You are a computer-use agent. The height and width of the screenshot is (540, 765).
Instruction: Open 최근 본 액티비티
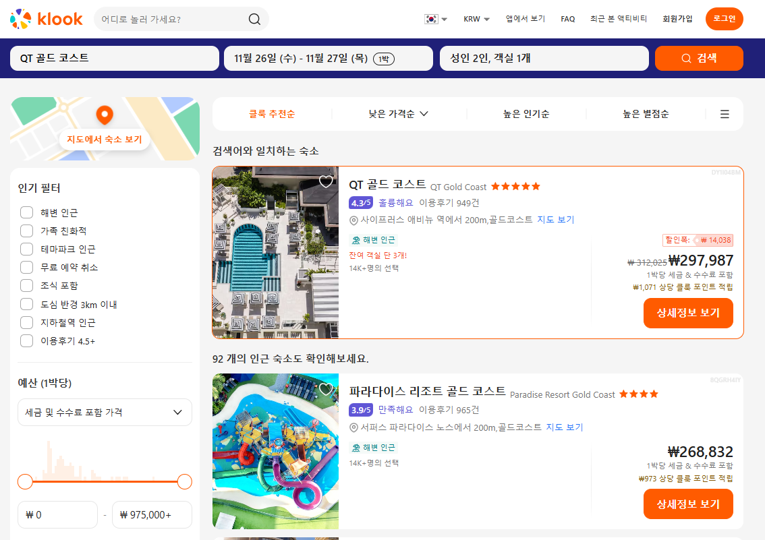[x=618, y=18]
